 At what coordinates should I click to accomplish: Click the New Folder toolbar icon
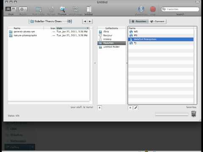pos(38,10)
